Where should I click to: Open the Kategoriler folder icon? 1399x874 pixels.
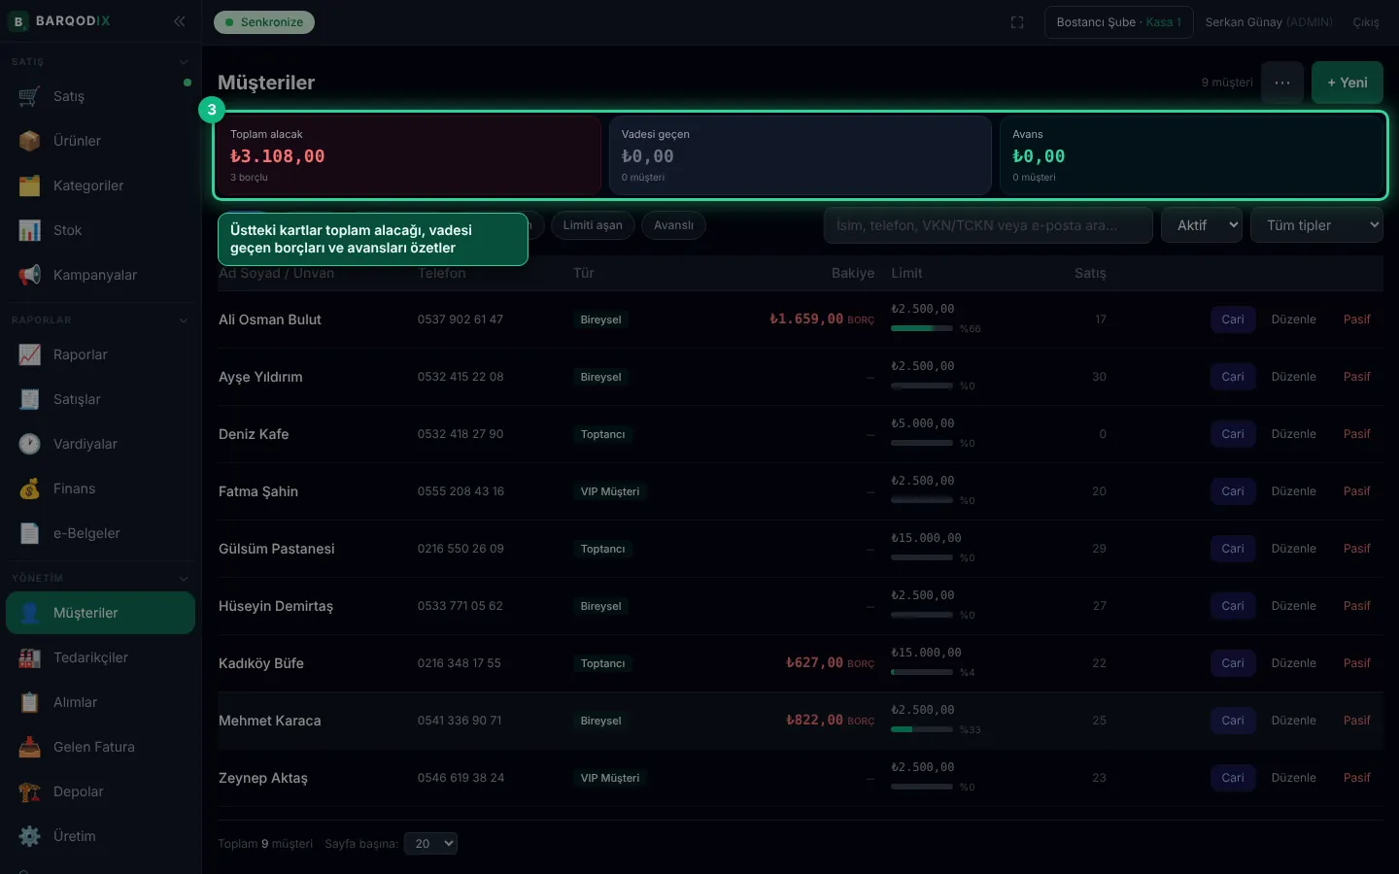[29, 185]
